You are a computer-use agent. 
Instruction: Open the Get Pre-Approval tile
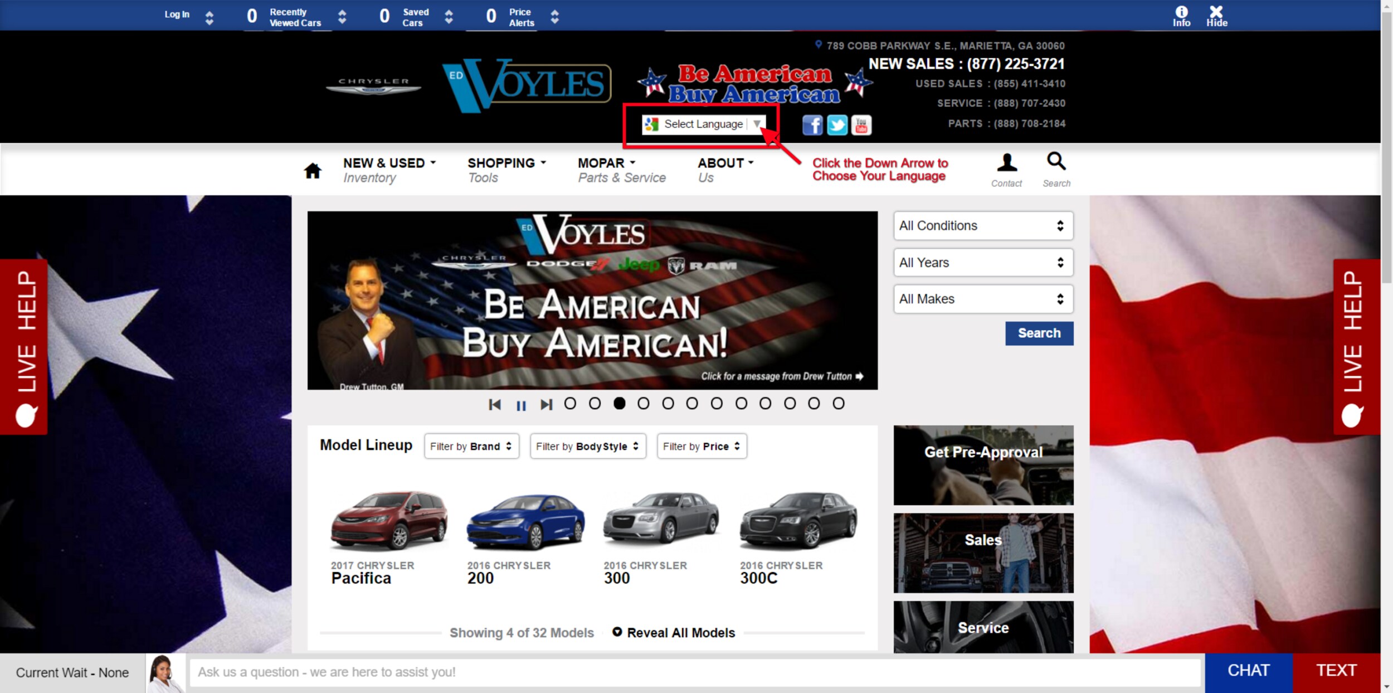[983, 466]
